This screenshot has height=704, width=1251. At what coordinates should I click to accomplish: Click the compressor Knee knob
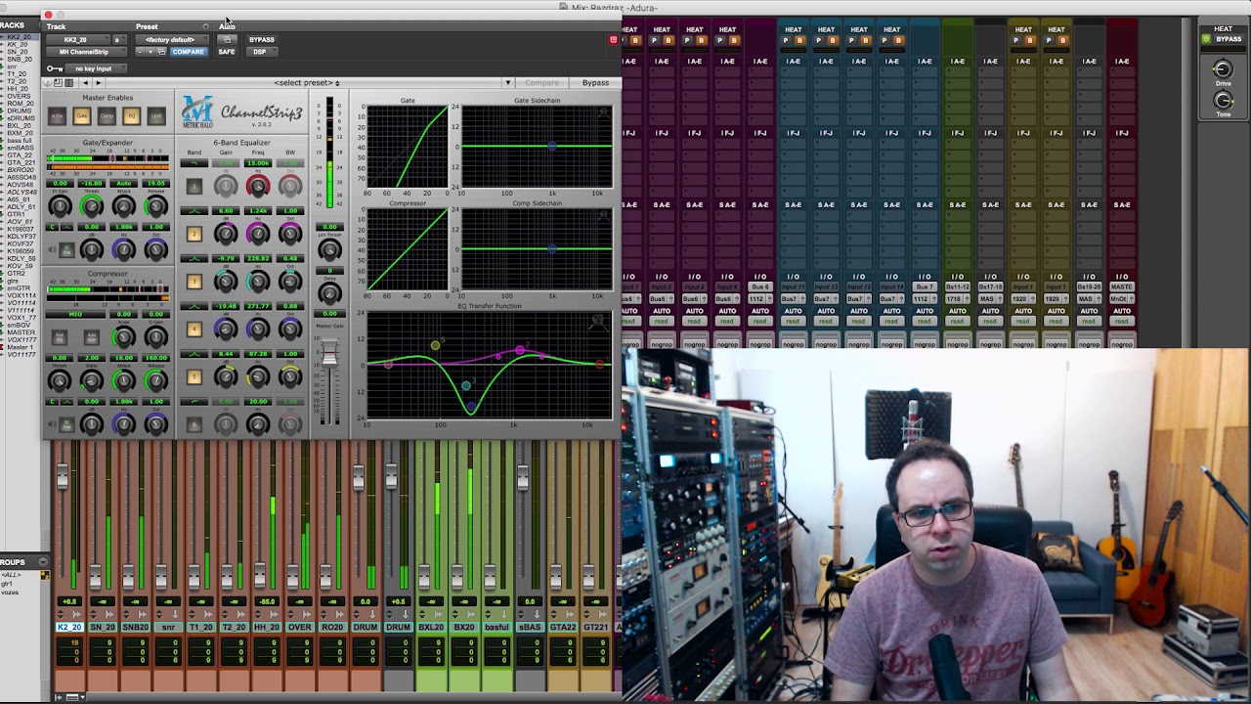click(x=124, y=337)
